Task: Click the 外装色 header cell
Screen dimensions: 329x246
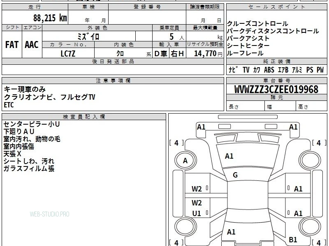Action: (x=97, y=28)
